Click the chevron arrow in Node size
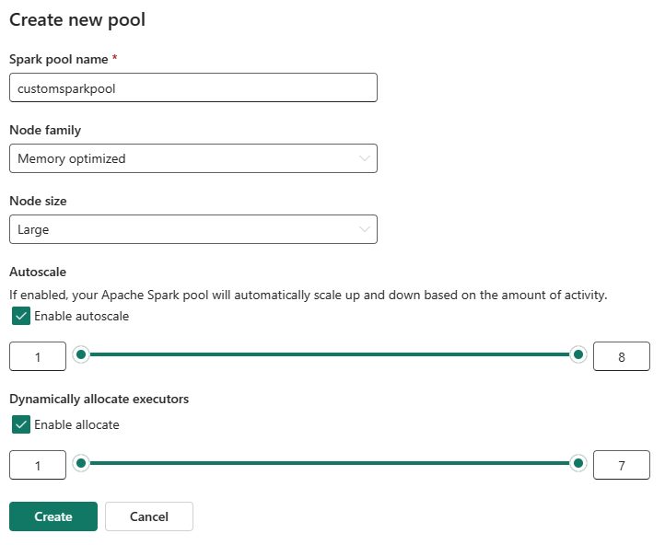 pos(364,229)
